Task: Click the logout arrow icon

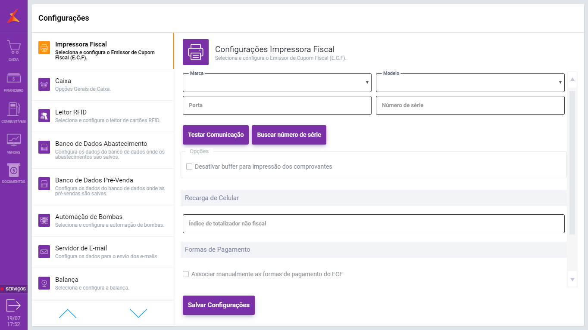Action: click(x=13, y=305)
